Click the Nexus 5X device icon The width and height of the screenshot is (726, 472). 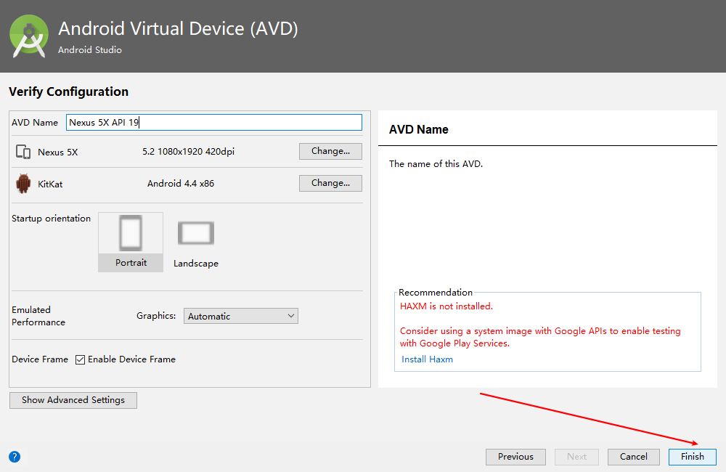(23, 152)
